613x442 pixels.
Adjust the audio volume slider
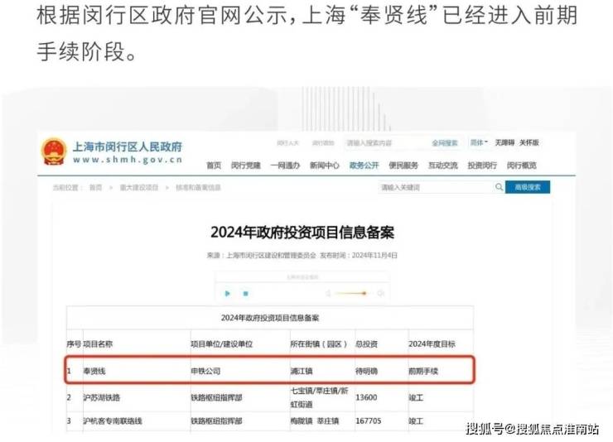(355, 294)
